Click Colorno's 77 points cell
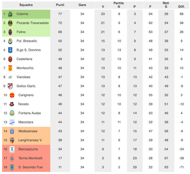The height and width of the screenshot is (174, 190). [60, 14]
